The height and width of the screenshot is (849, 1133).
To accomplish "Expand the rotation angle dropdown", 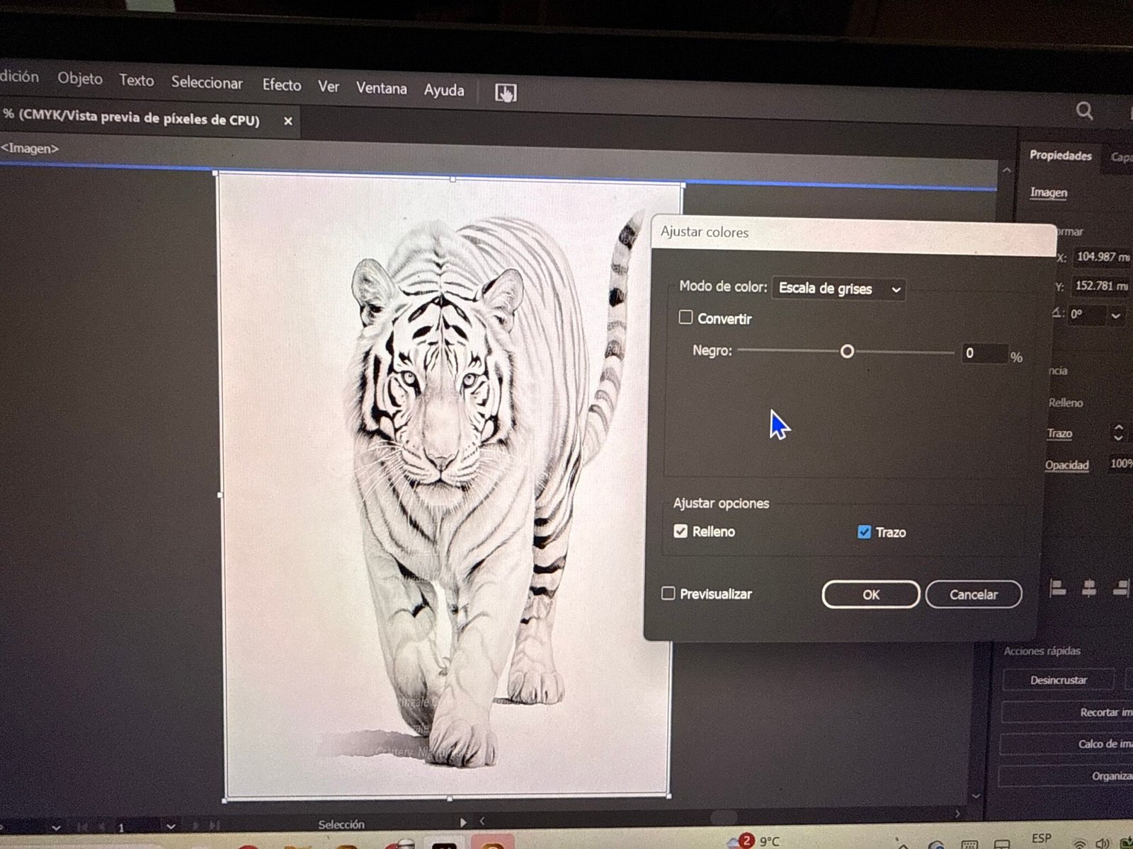I will pos(1116,316).
